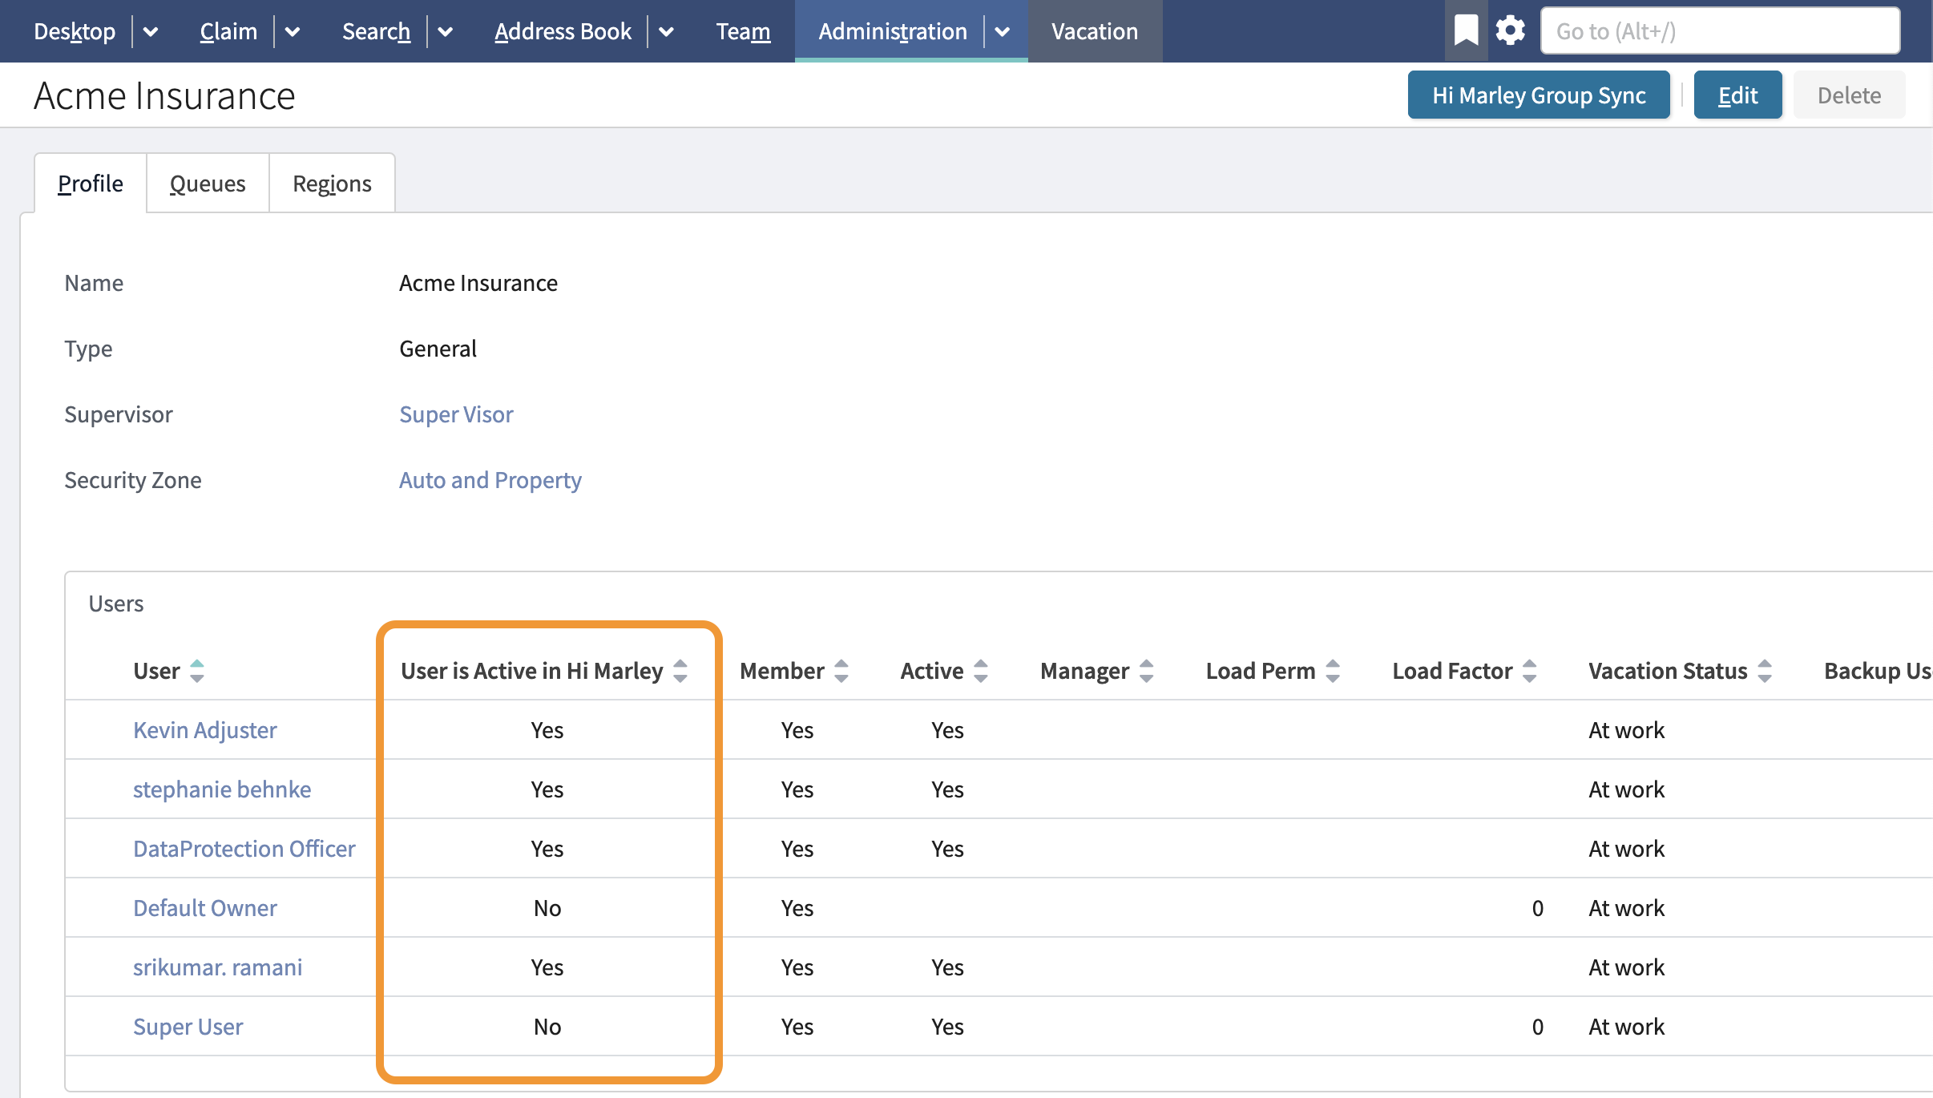Open the Regions tab
1933x1098 pixels.
[x=332, y=184]
